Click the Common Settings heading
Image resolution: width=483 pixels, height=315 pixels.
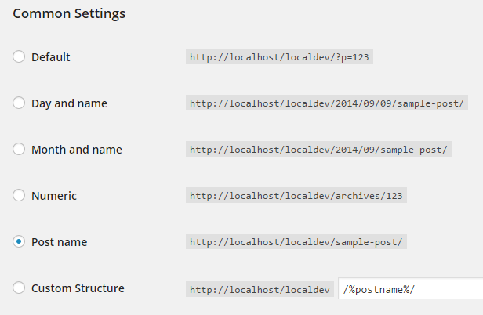pos(69,14)
